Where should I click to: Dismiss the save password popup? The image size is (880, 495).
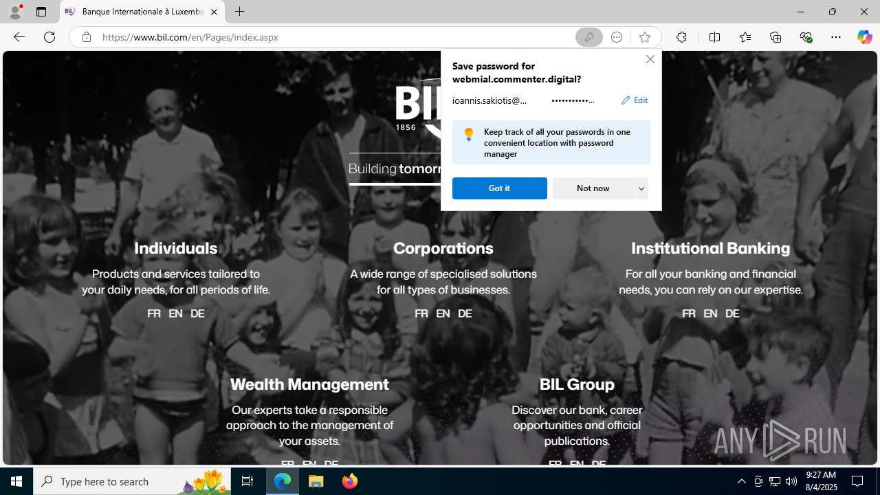tap(650, 59)
